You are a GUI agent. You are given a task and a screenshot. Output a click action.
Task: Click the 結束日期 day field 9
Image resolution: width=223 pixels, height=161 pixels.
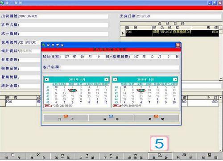pyautogui.click(x=168, y=57)
